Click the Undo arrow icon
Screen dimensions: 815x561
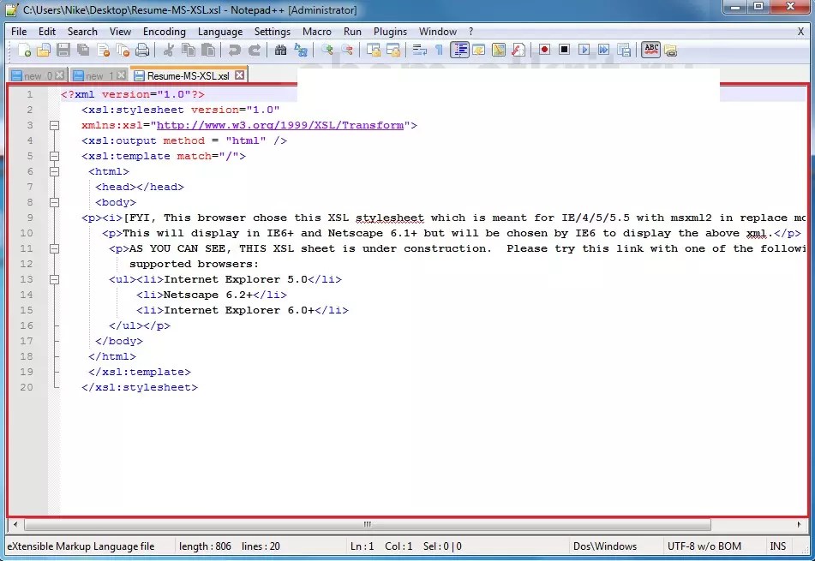tap(235, 50)
